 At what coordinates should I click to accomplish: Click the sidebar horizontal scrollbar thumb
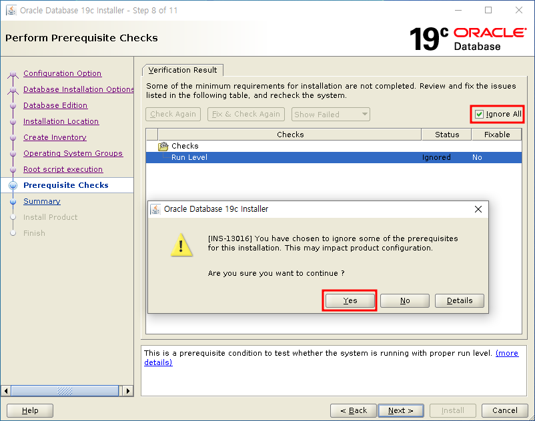(65, 390)
